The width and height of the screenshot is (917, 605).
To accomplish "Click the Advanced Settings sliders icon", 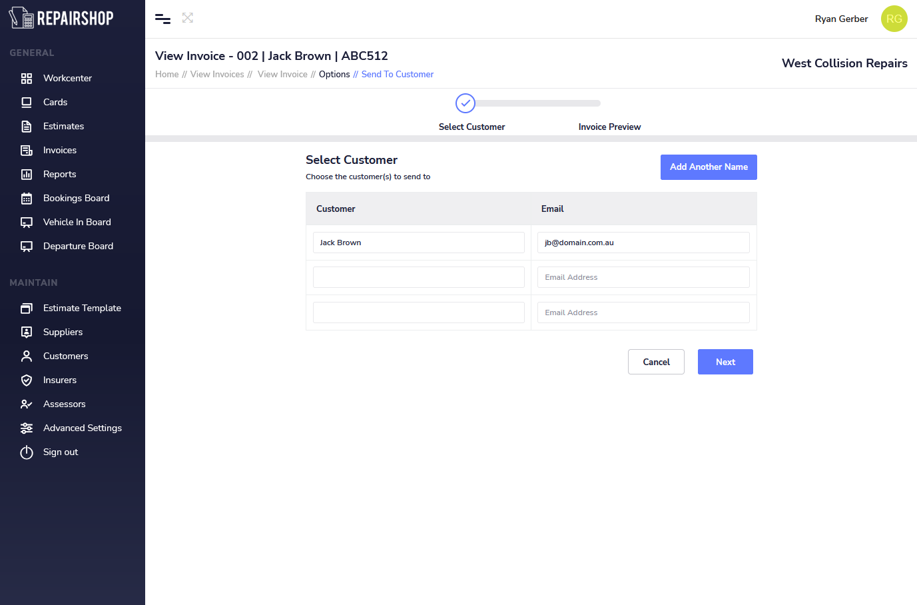I will pyautogui.click(x=27, y=428).
